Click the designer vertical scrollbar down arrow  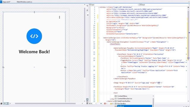85,101
